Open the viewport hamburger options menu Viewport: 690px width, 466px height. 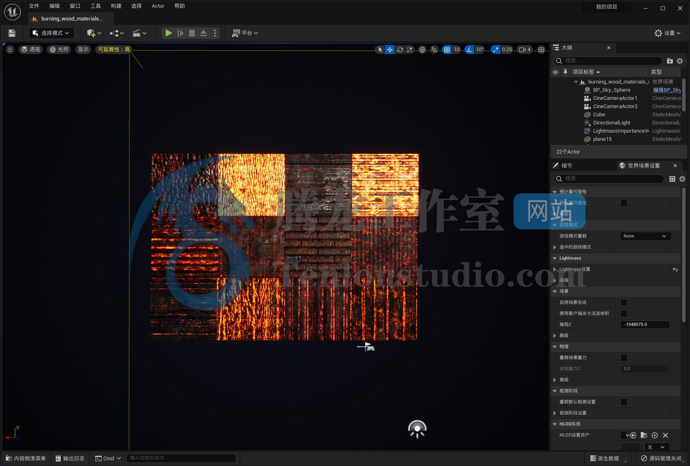pyautogui.click(x=10, y=50)
